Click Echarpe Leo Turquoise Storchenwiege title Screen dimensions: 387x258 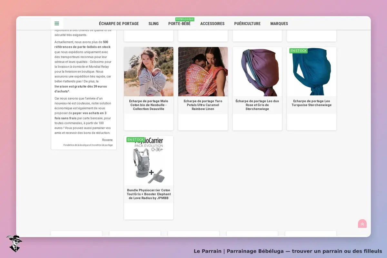pos(312,103)
